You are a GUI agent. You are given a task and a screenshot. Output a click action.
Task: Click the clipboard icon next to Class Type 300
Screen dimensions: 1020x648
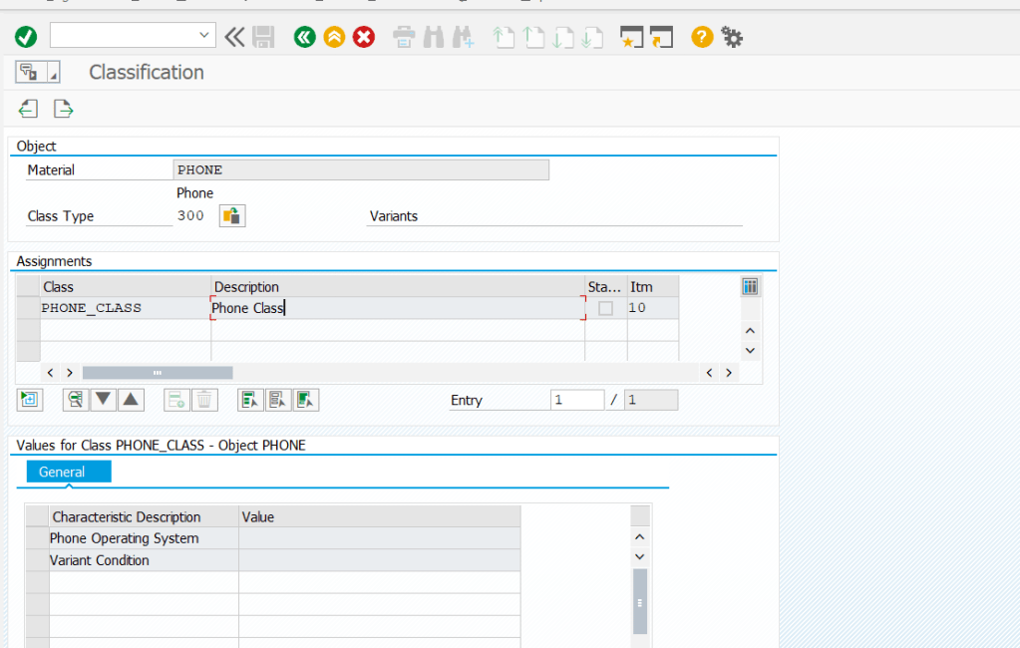230,215
